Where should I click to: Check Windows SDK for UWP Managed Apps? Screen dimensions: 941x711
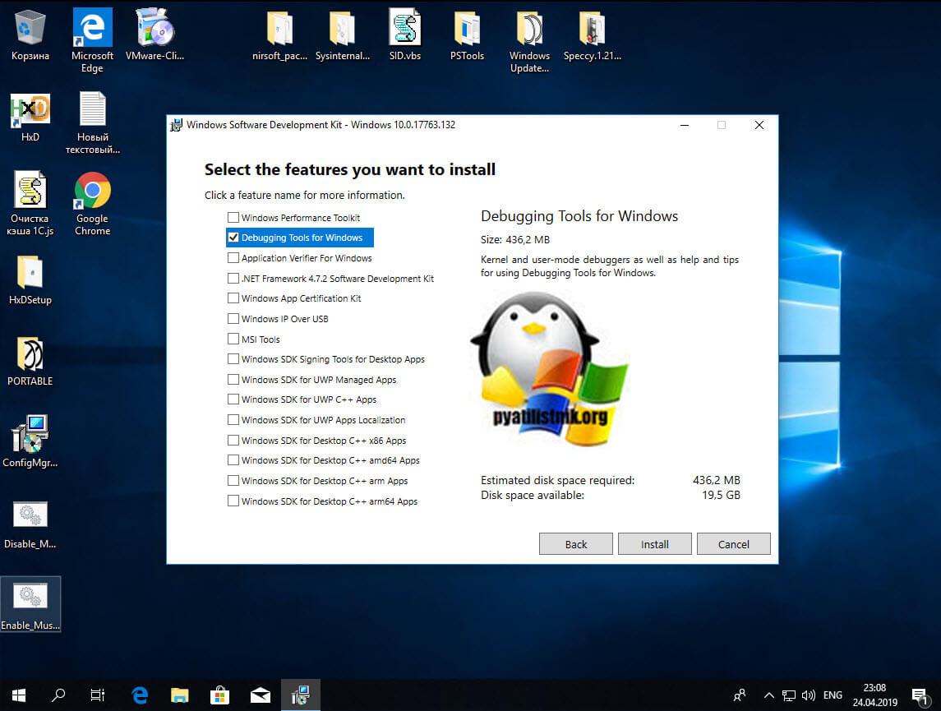(x=233, y=379)
